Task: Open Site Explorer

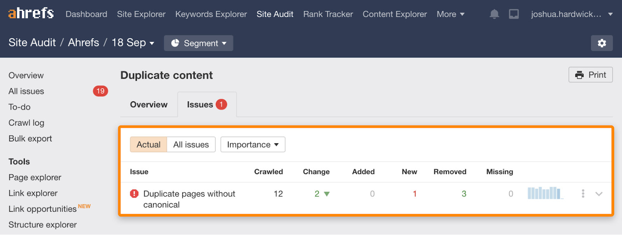Action: coord(141,14)
